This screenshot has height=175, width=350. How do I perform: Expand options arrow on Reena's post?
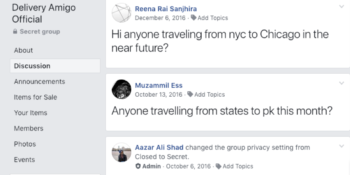click(x=341, y=7)
